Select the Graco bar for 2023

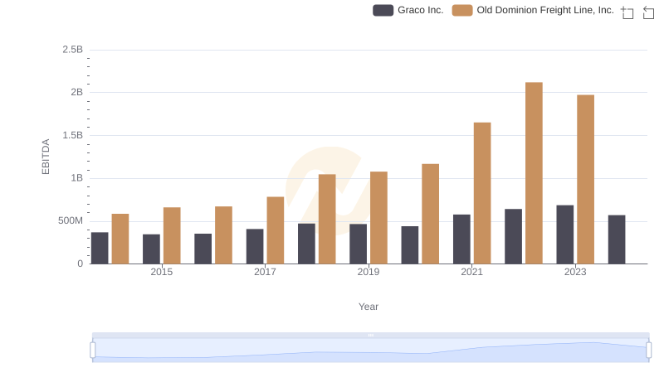click(x=565, y=235)
